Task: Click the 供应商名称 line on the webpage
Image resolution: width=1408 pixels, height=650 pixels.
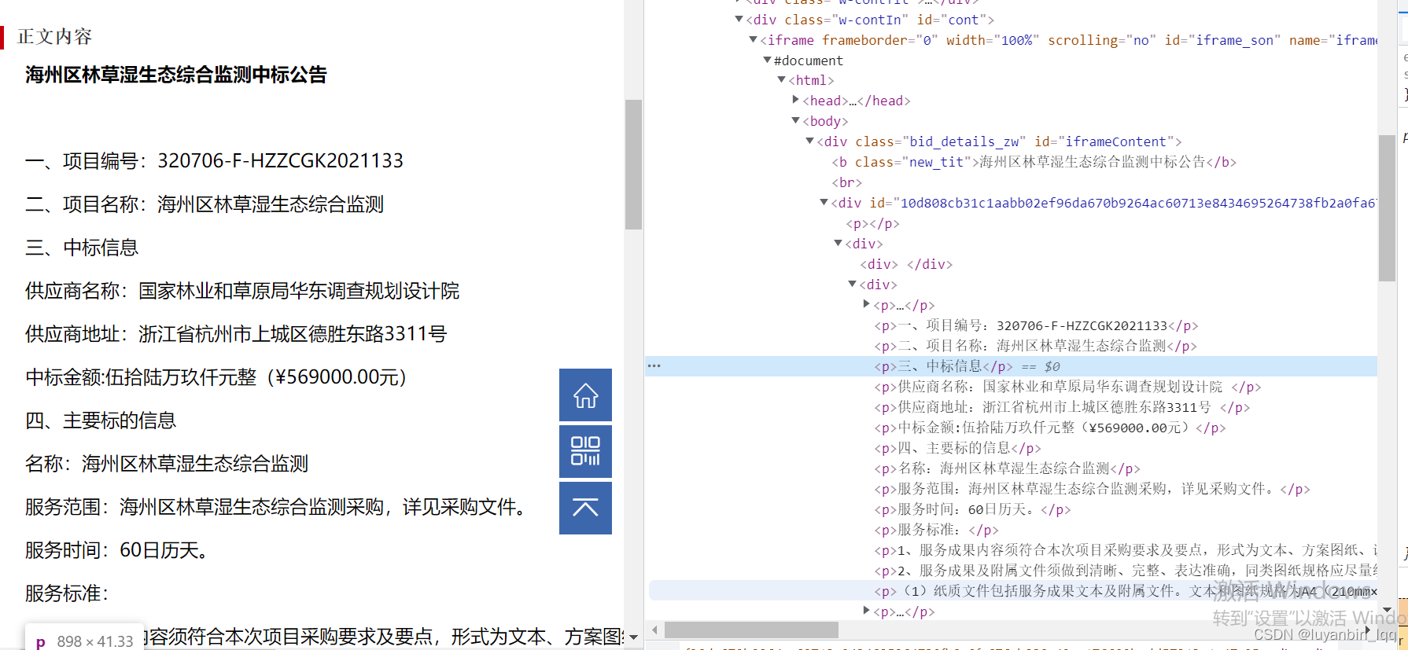Action: click(242, 291)
